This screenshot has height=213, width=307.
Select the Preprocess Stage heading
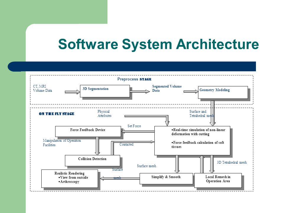tap(134, 79)
